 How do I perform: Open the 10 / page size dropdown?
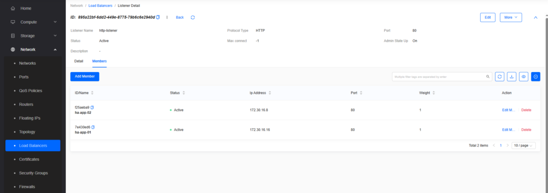523,145
